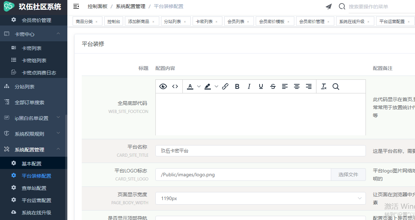Click the paper plane icon in header
The height and width of the screenshot is (220, 415).
tap(329, 7)
